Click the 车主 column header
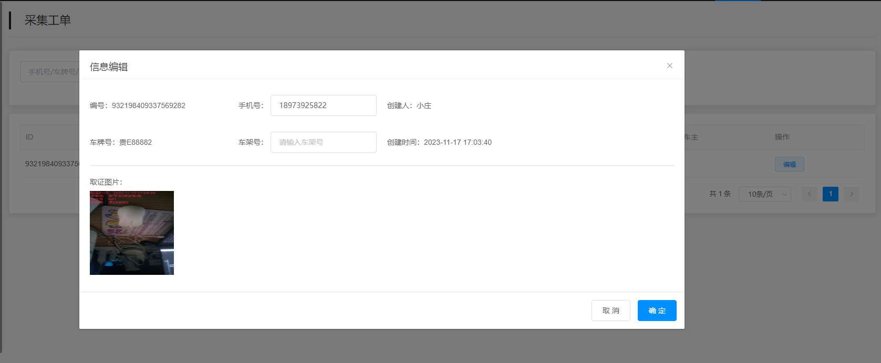 (691, 137)
